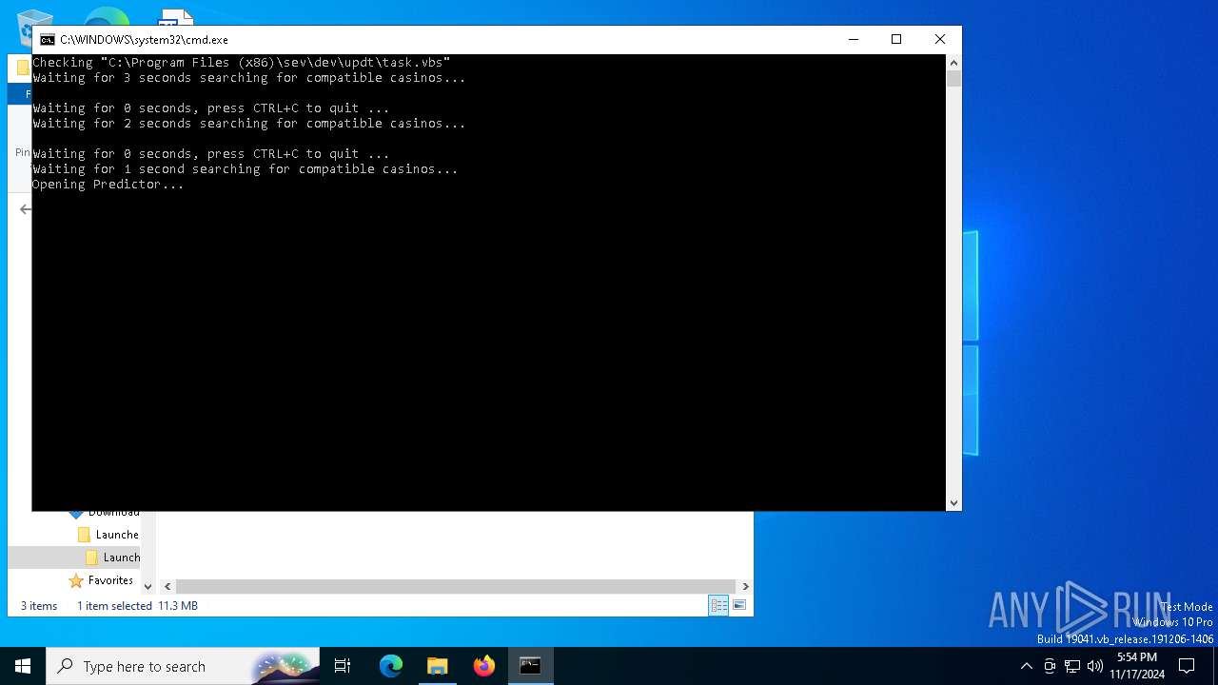This screenshot has height=685, width=1218.
Task: Maximize the cmd.exe window
Action: pos(896,39)
